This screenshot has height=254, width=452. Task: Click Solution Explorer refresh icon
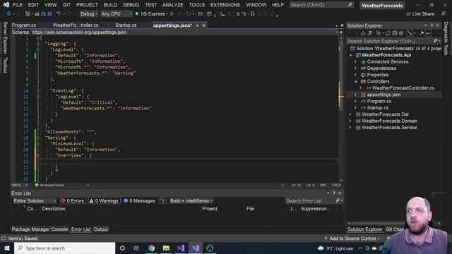[x=388, y=33]
